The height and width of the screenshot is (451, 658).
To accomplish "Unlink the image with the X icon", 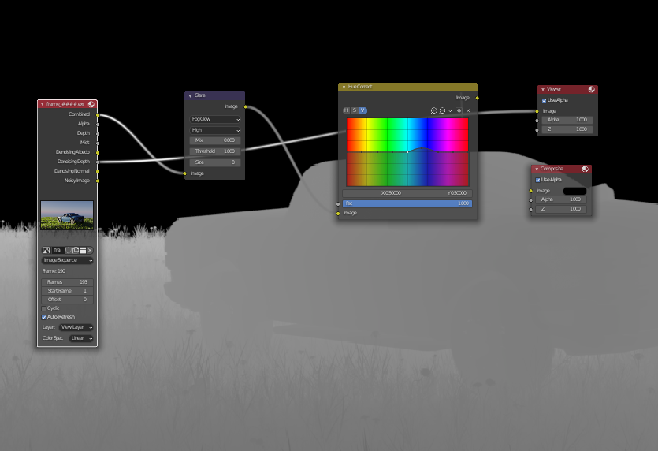I will [90, 250].
